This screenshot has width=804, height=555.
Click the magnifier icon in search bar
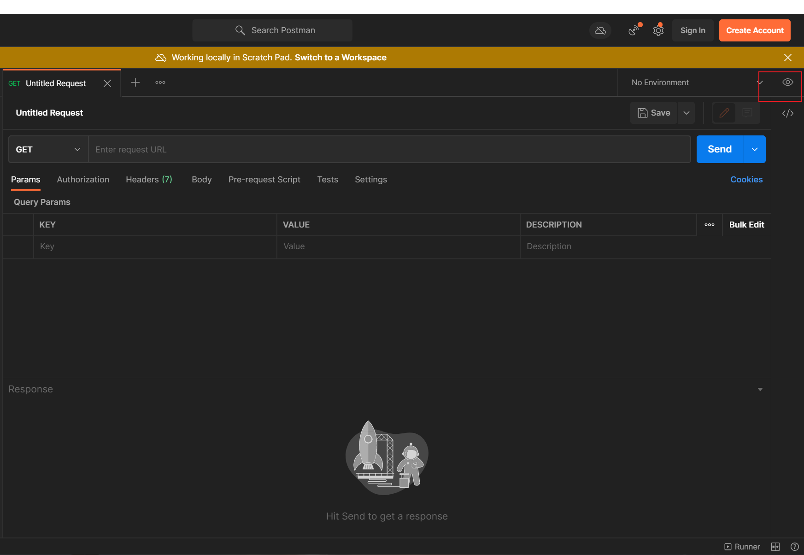[x=240, y=30]
